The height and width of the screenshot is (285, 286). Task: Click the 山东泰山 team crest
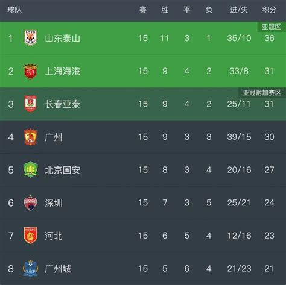pyautogui.click(x=31, y=38)
